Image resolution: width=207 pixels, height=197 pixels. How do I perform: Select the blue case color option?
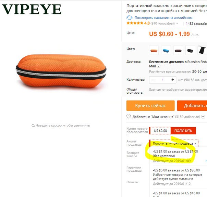[x=166, y=50]
